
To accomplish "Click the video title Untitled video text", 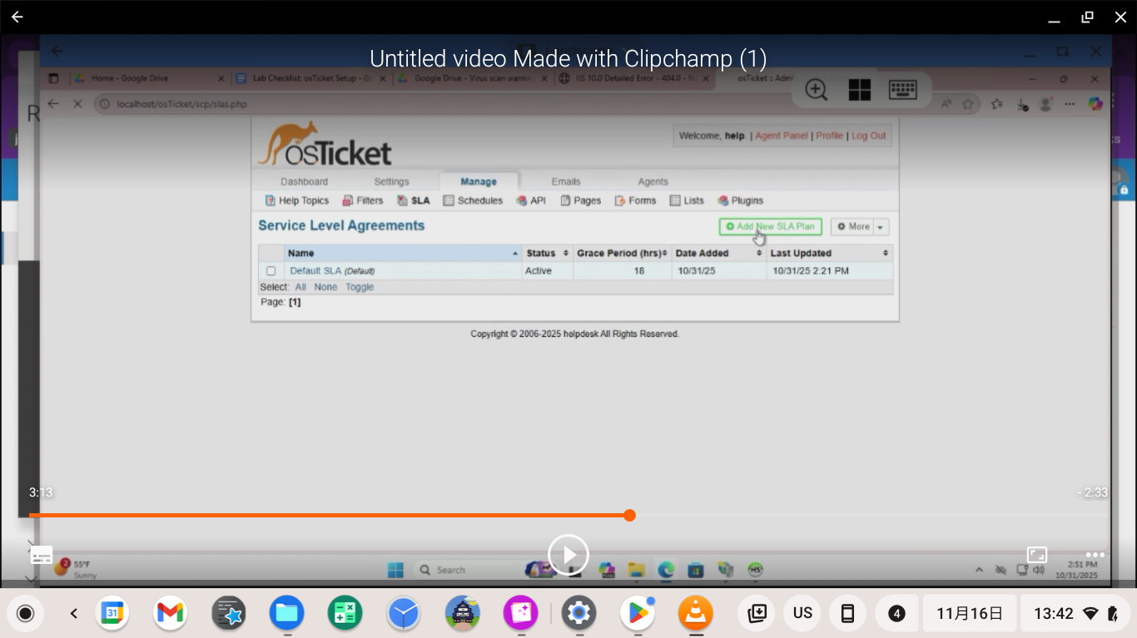I will (x=568, y=58).
